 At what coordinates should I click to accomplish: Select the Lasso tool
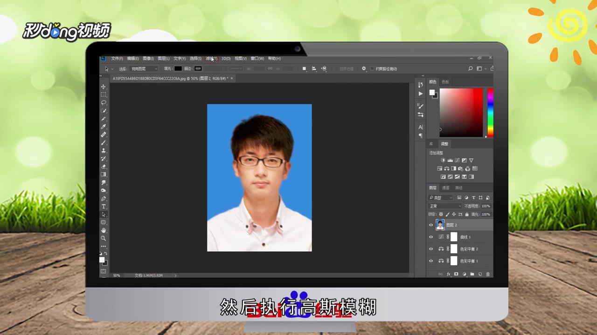coord(104,102)
